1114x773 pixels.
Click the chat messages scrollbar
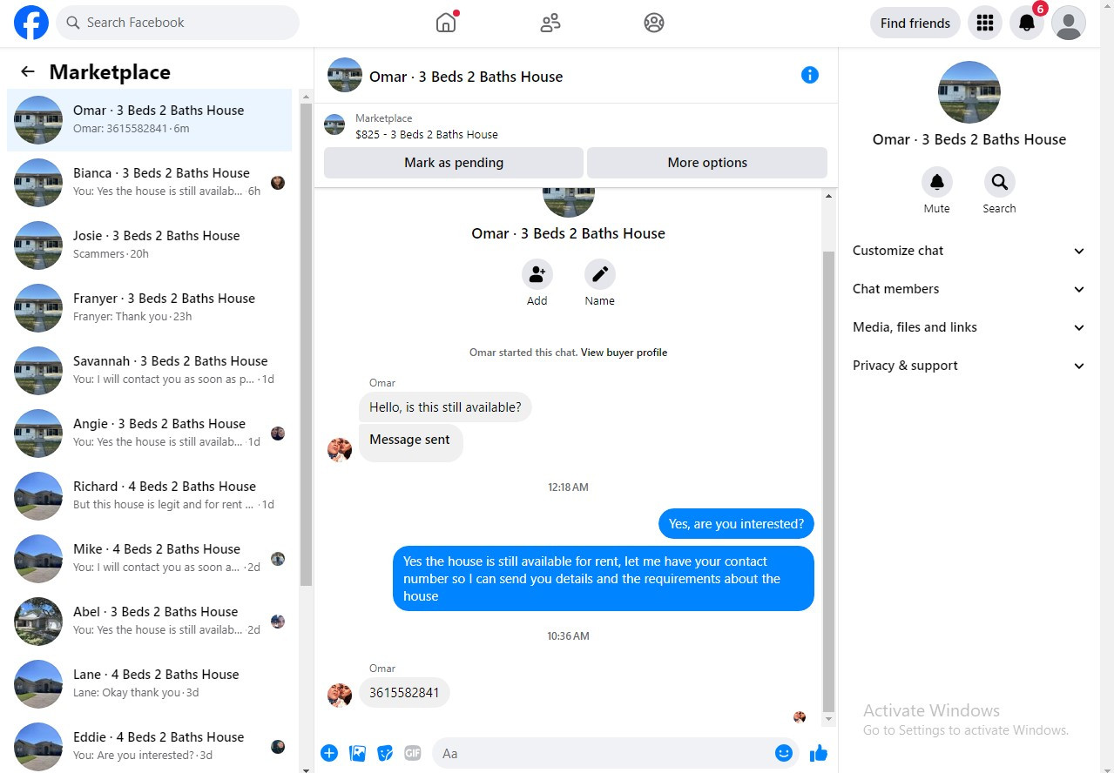[x=828, y=480]
